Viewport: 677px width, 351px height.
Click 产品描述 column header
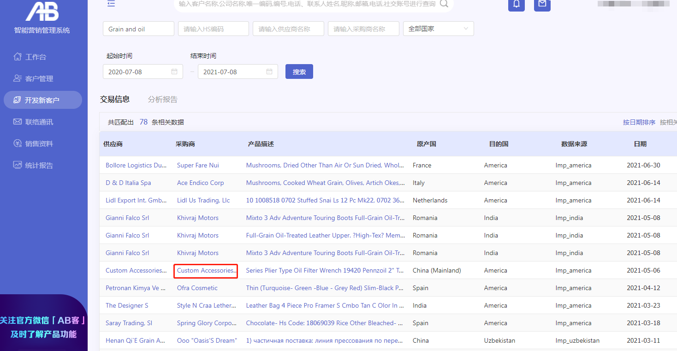(x=261, y=144)
